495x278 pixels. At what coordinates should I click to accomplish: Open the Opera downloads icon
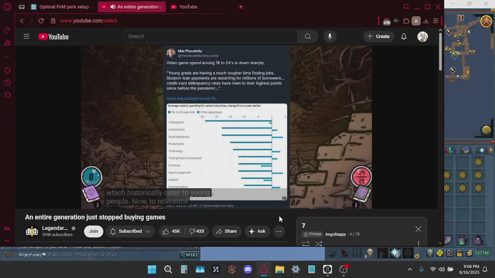click(x=426, y=21)
